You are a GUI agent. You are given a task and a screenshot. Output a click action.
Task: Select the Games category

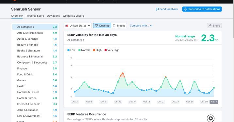tap(35, 80)
